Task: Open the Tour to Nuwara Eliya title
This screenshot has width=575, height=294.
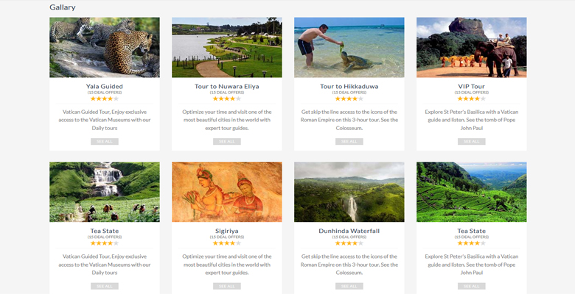Action: (226, 86)
